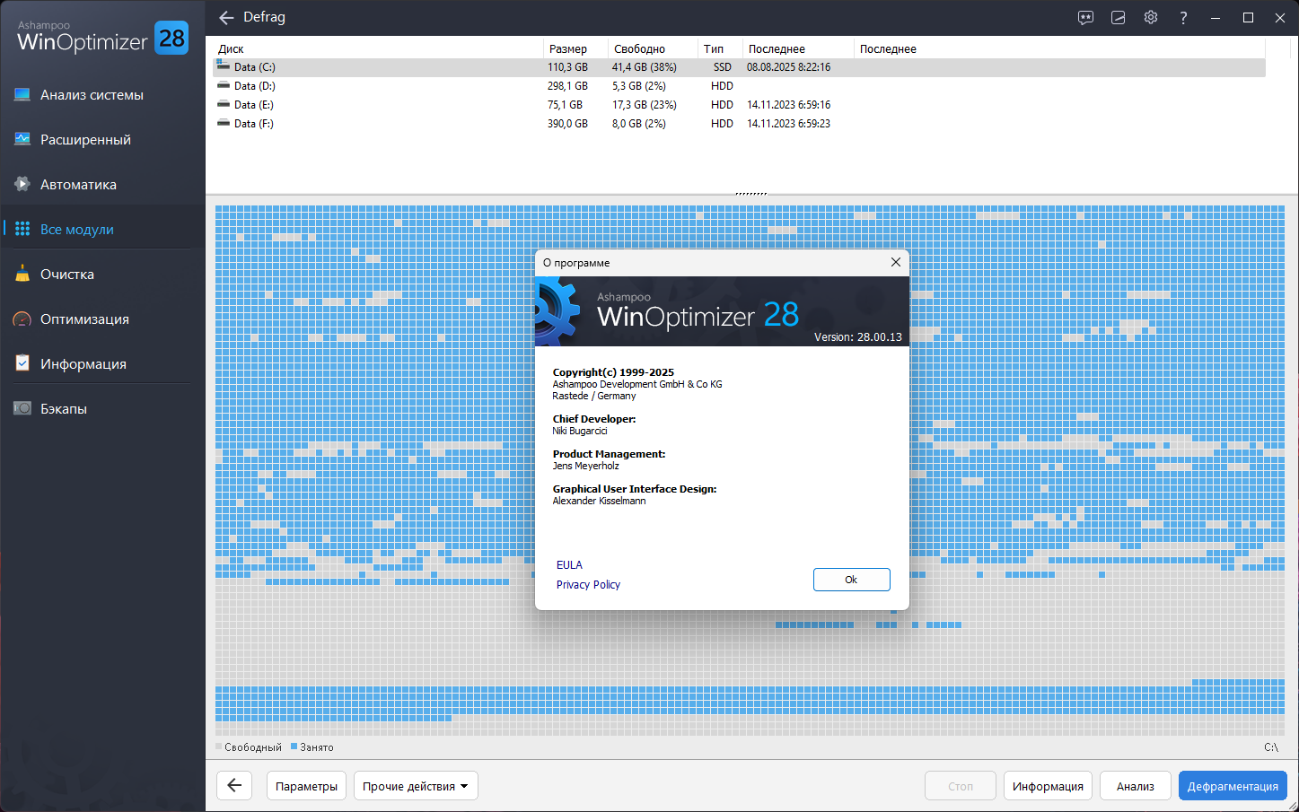Click the back arrow next to Defrag title
The image size is (1299, 812).
(226, 17)
